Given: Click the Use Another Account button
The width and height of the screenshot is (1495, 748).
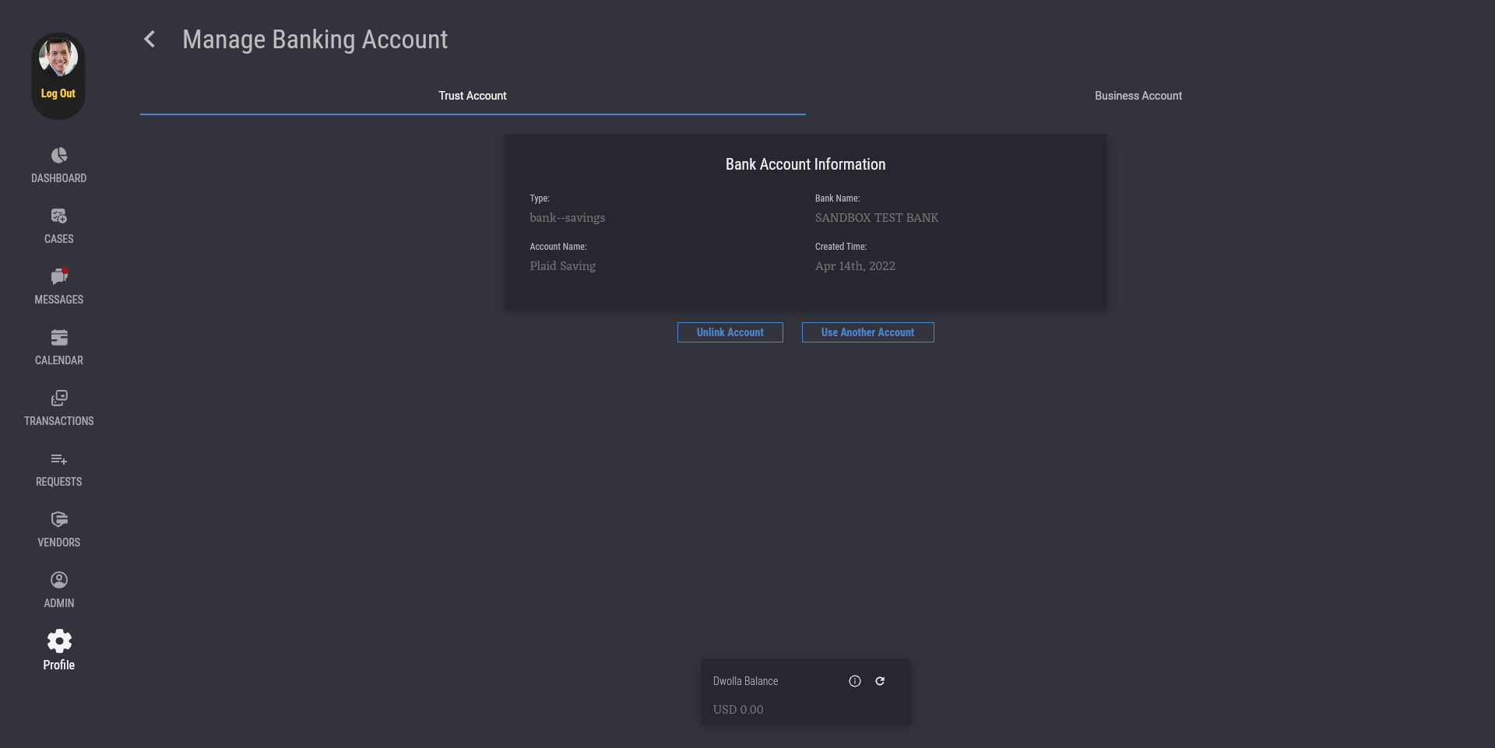Looking at the screenshot, I should click(x=867, y=332).
